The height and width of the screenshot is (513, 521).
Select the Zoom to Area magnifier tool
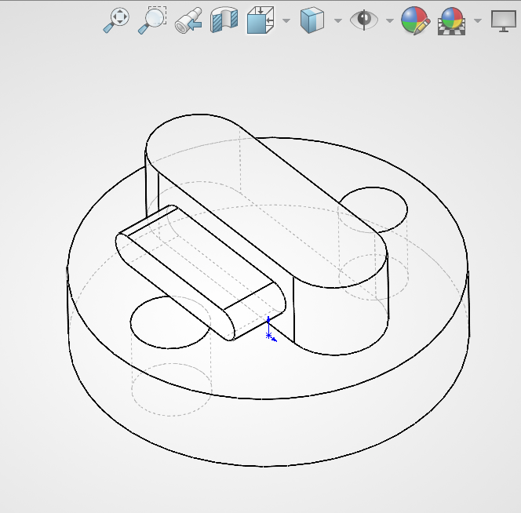(152, 20)
